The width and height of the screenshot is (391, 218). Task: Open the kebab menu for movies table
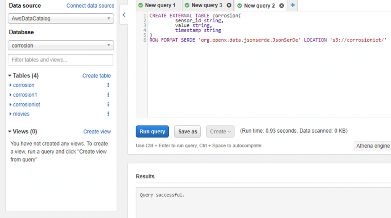[108, 114]
